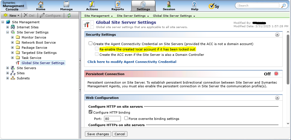Open the Reports icon
Viewport: 291px width, 140px height.
[x=118, y=5]
